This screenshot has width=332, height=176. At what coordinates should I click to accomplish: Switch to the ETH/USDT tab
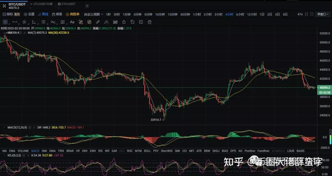point(66,4)
